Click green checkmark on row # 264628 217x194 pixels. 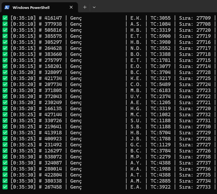5,48
